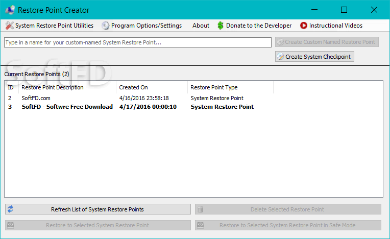The image size is (390, 239).
Task: Click icon on Restore to Selected System Restore Point
Action: (x=10, y=225)
